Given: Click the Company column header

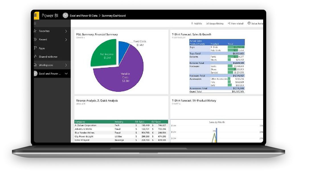Looking at the screenshot, I should coord(80,122).
